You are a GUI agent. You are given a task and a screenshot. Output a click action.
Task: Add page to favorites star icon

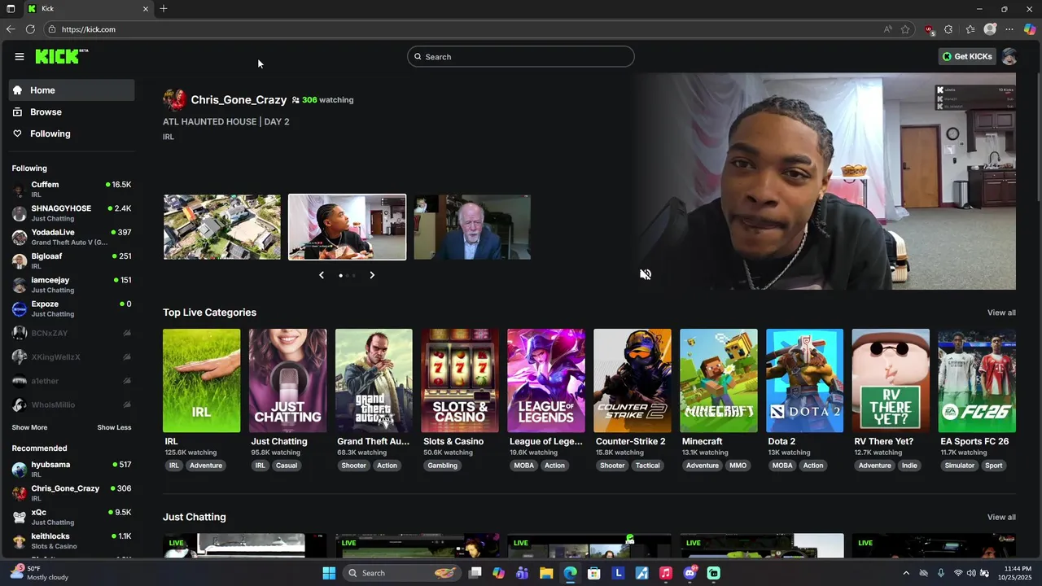click(x=905, y=29)
